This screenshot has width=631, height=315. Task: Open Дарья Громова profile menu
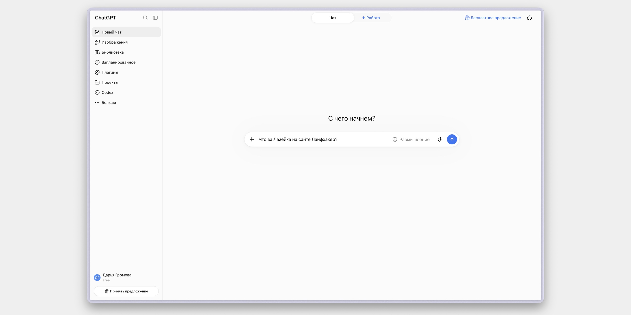[126, 277]
